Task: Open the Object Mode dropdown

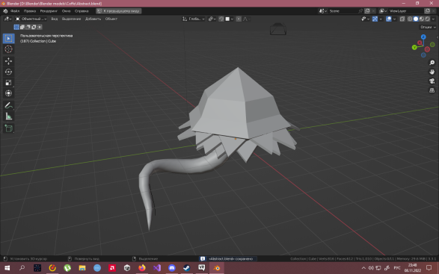Action: (31, 19)
